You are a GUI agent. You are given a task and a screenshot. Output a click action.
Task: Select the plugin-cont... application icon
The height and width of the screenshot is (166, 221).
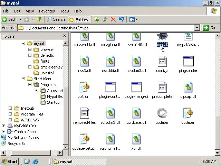click(110, 87)
